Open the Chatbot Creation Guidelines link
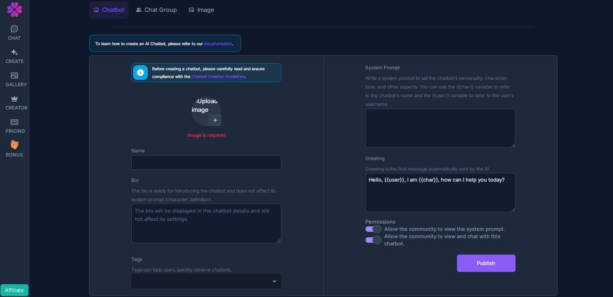 [218, 77]
